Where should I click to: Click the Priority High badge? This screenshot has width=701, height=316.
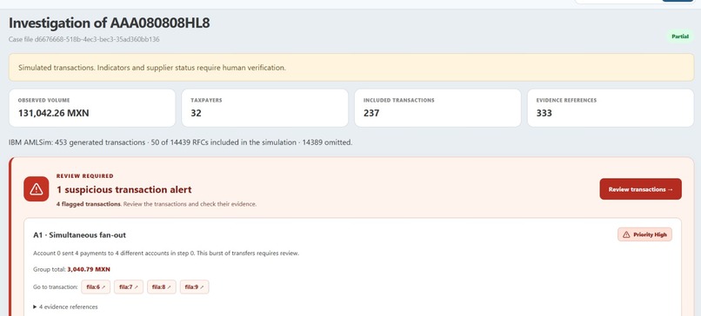644,234
